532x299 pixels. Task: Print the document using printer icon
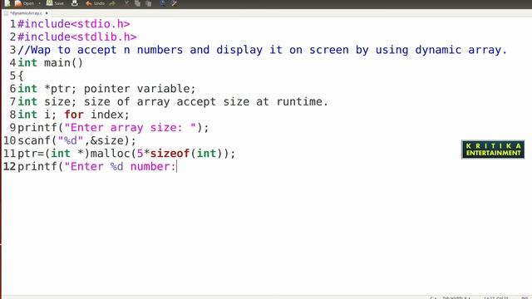click(x=75, y=3)
